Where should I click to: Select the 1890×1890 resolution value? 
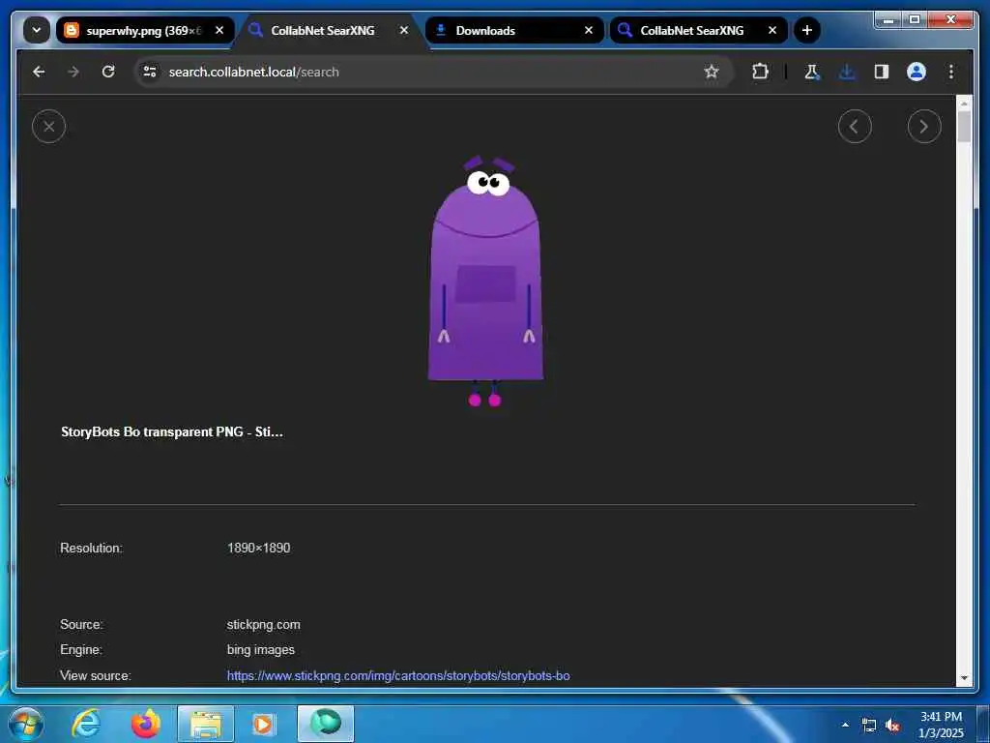[259, 548]
